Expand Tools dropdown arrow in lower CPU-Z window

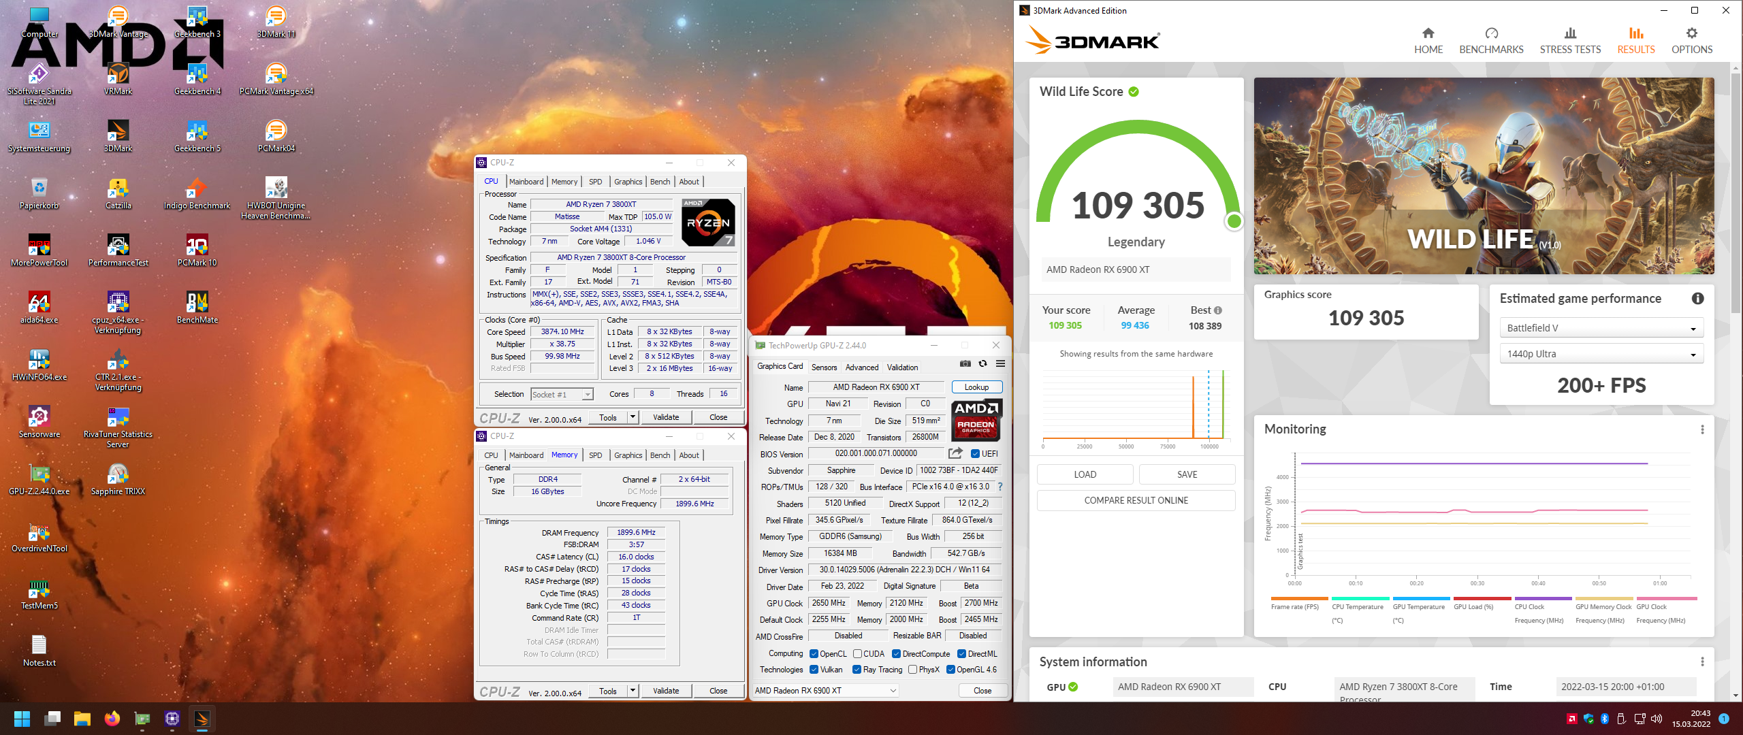click(x=633, y=691)
